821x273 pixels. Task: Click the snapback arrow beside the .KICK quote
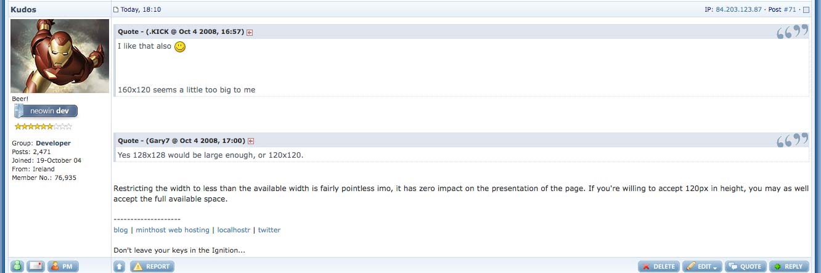[250, 32]
